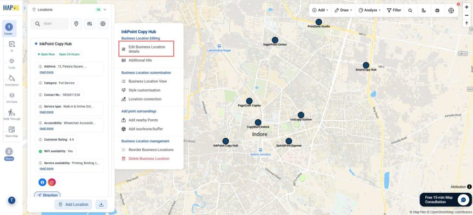Open the Create step in sidebar
The height and width of the screenshot is (215, 473).
[x=9, y=29]
